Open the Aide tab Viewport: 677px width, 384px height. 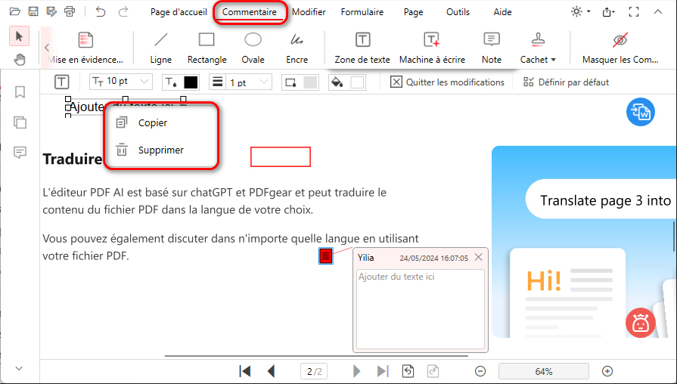(x=502, y=12)
